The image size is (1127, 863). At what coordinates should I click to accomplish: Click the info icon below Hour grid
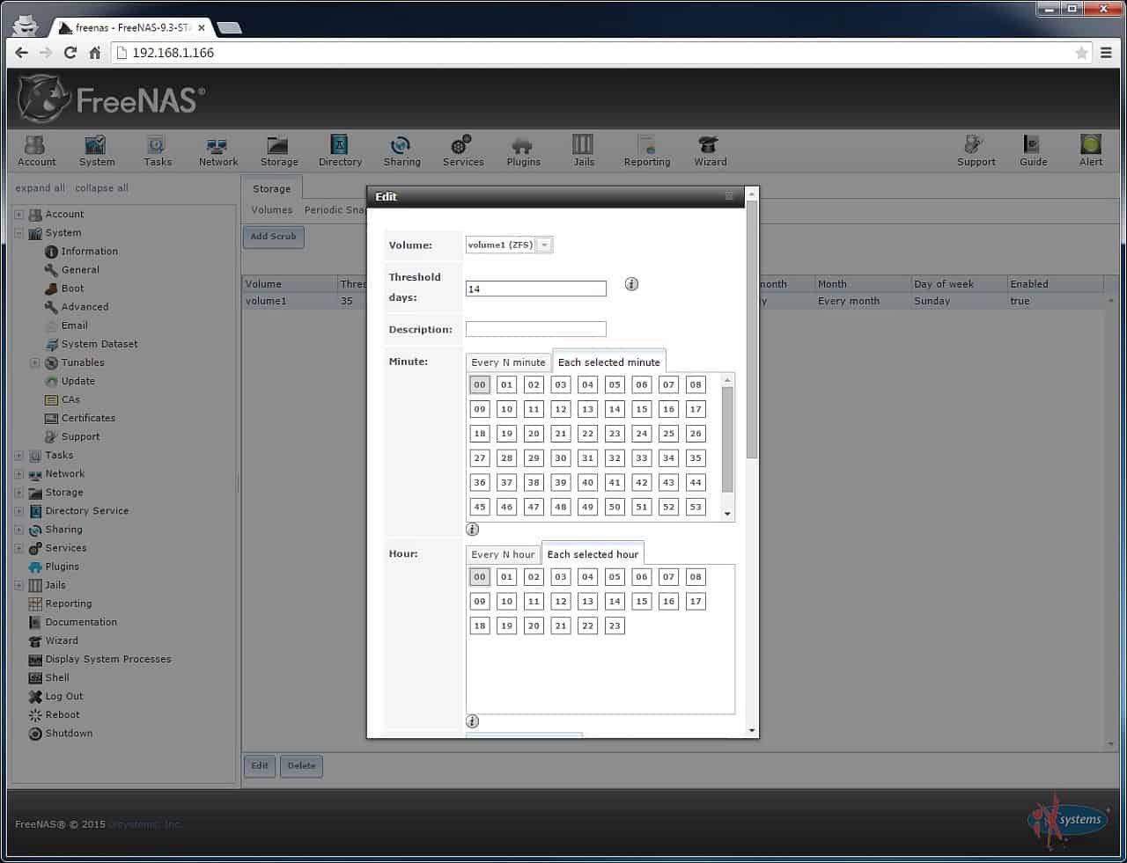tap(473, 721)
